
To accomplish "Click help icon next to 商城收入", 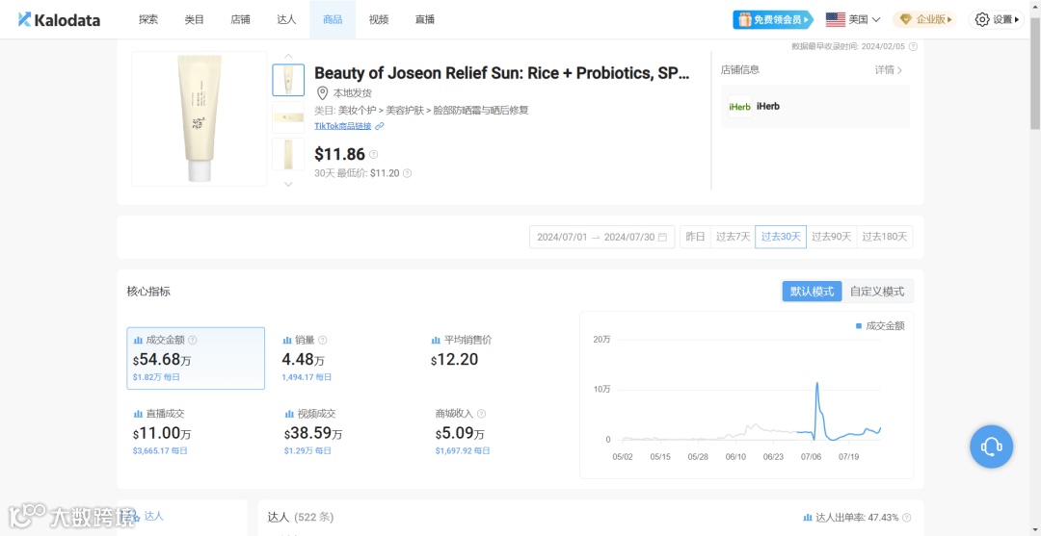I will [481, 414].
